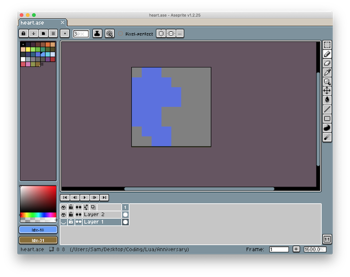This screenshot has height=277, width=350.
Task: Pick the Eraser tool
Action: click(x=327, y=63)
